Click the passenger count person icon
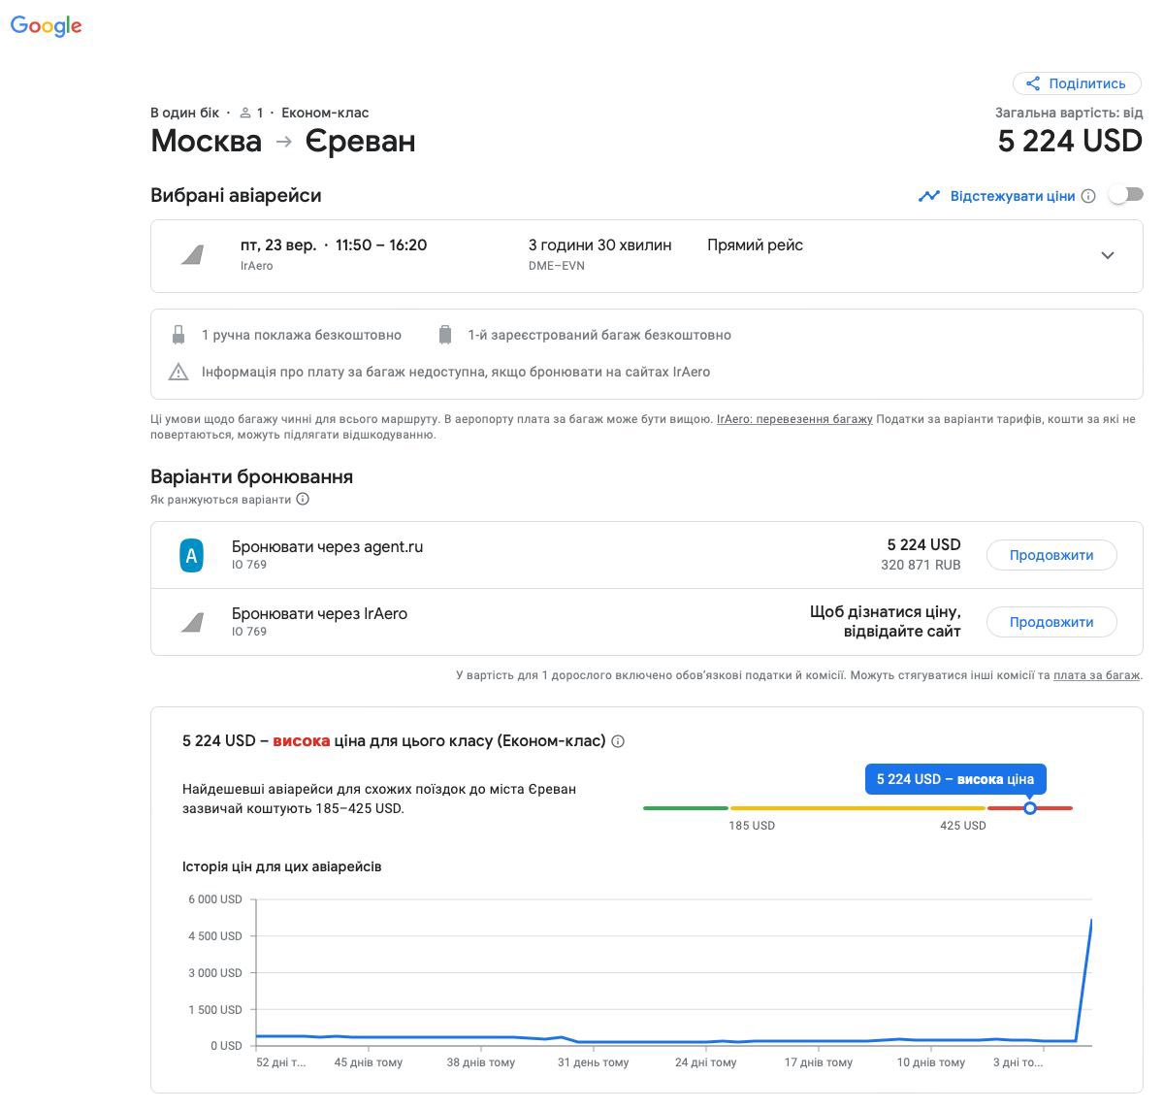 (x=245, y=113)
